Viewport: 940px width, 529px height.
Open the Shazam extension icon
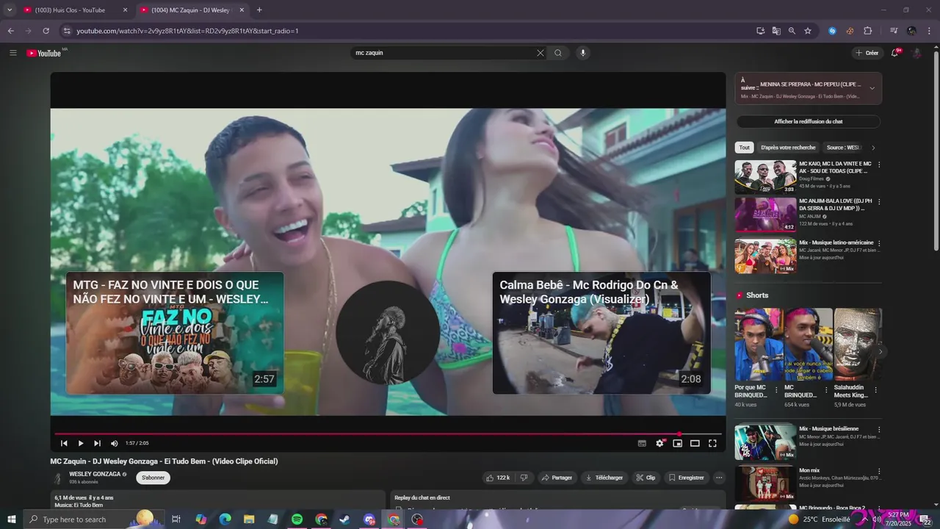tap(832, 31)
